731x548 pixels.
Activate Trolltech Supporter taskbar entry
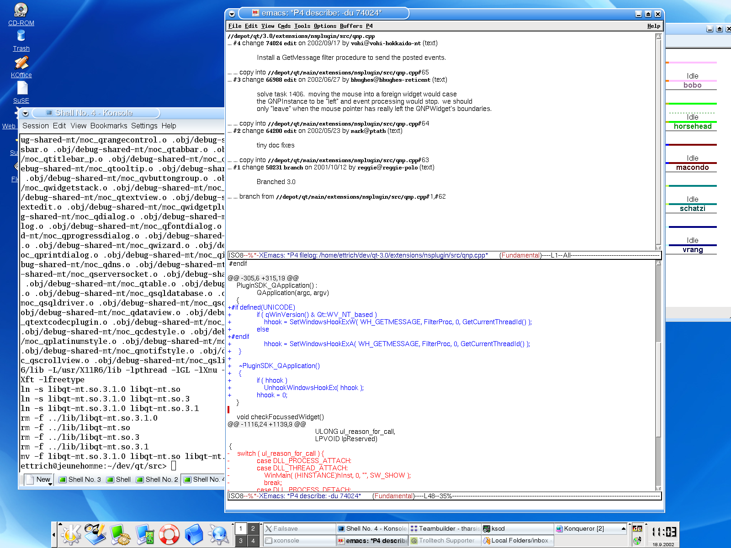(445, 541)
